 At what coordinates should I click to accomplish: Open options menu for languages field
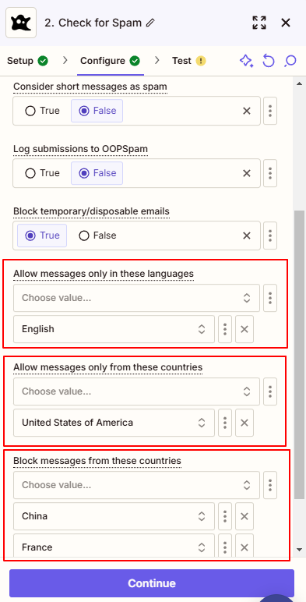coord(270,298)
